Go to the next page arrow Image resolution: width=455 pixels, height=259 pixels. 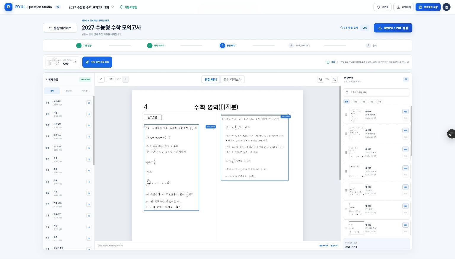coord(126,79)
